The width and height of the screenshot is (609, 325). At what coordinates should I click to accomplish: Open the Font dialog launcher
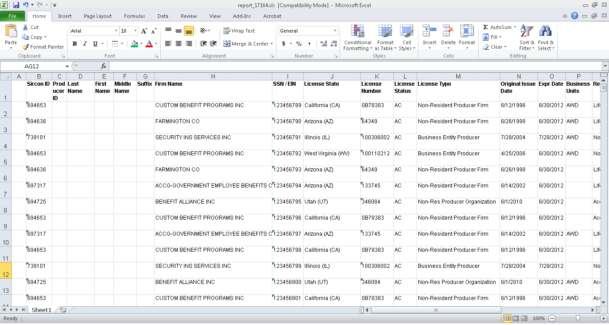pyautogui.click(x=156, y=56)
